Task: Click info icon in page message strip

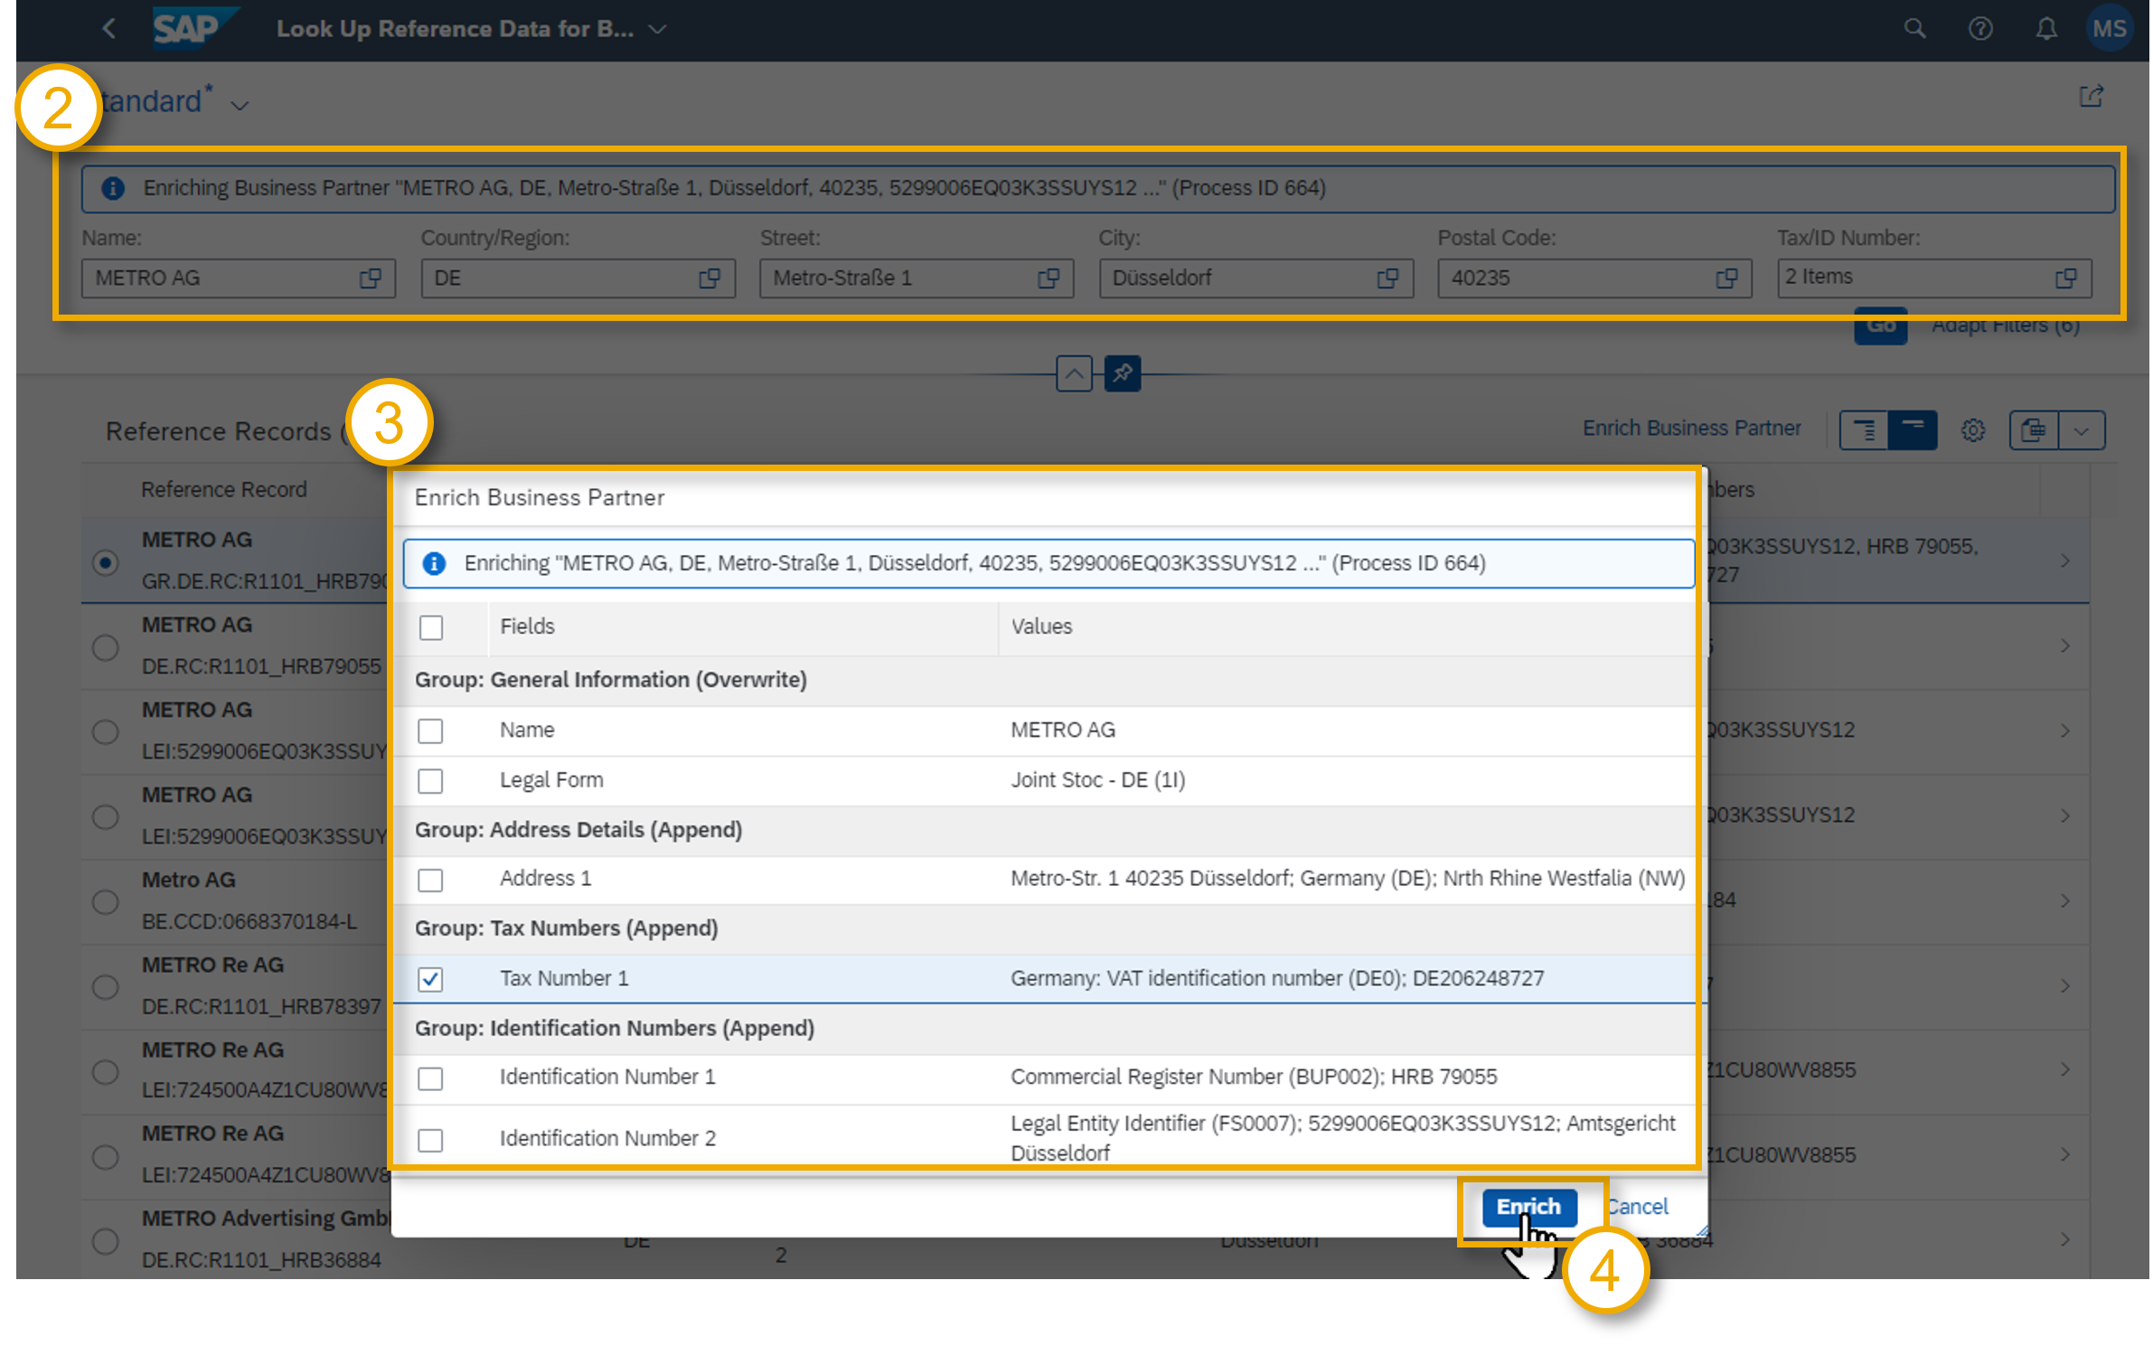Action: coord(112,188)
